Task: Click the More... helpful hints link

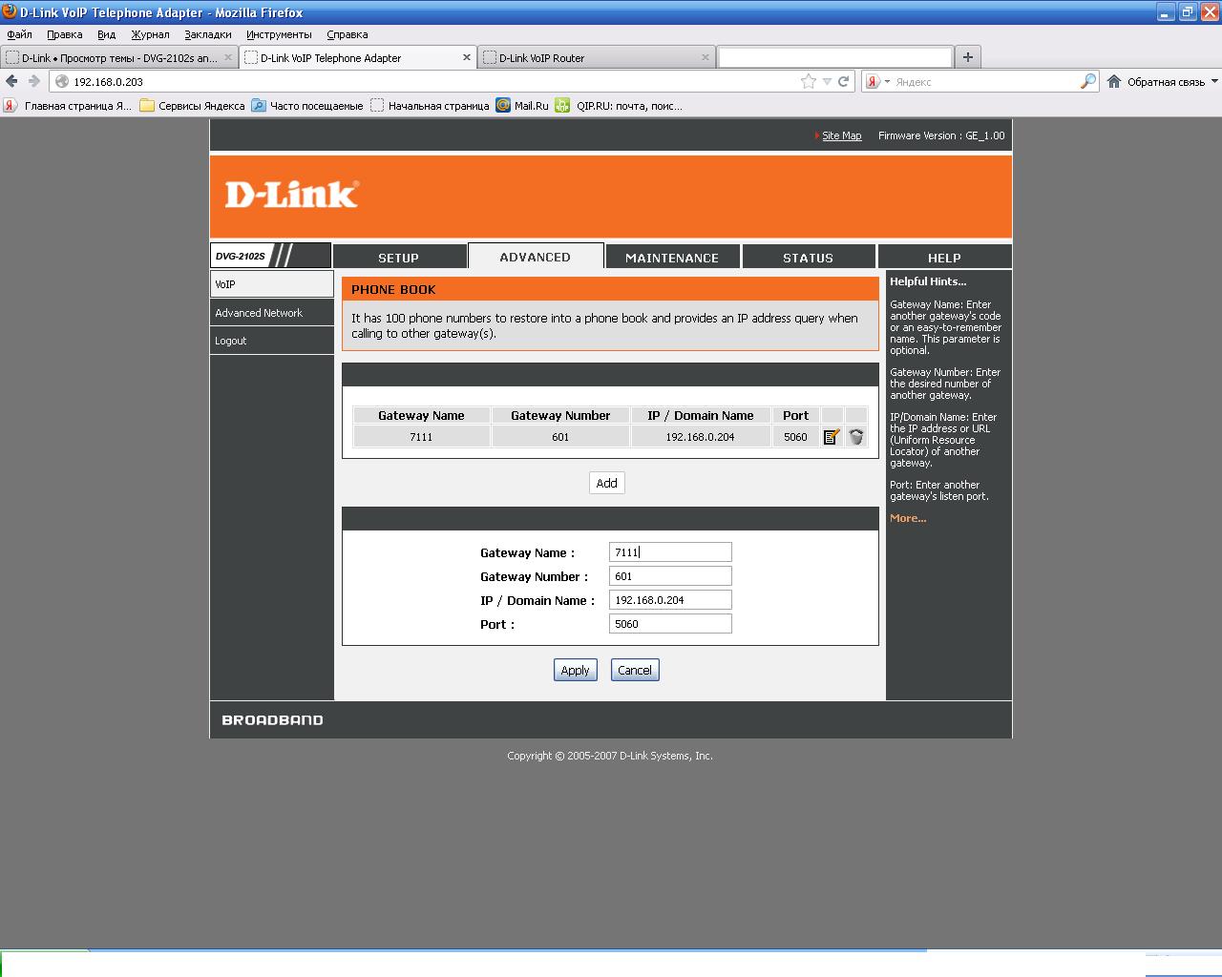Action: (908, 518)
